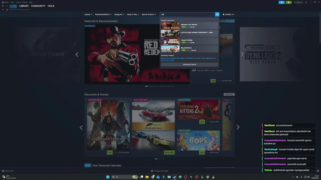Image resolution: width=321 pixels, height=180 pixels.
Task: Select Big Ambitions search suggestion
Action: pyautogui.click(x=190, y=49)
